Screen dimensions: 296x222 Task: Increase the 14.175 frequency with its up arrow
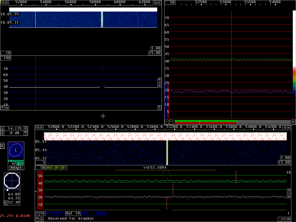pos(26,129)
